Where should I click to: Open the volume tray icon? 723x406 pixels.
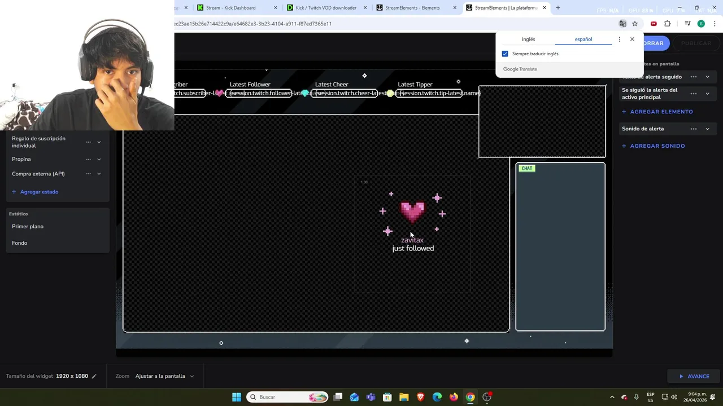(674, 397)
